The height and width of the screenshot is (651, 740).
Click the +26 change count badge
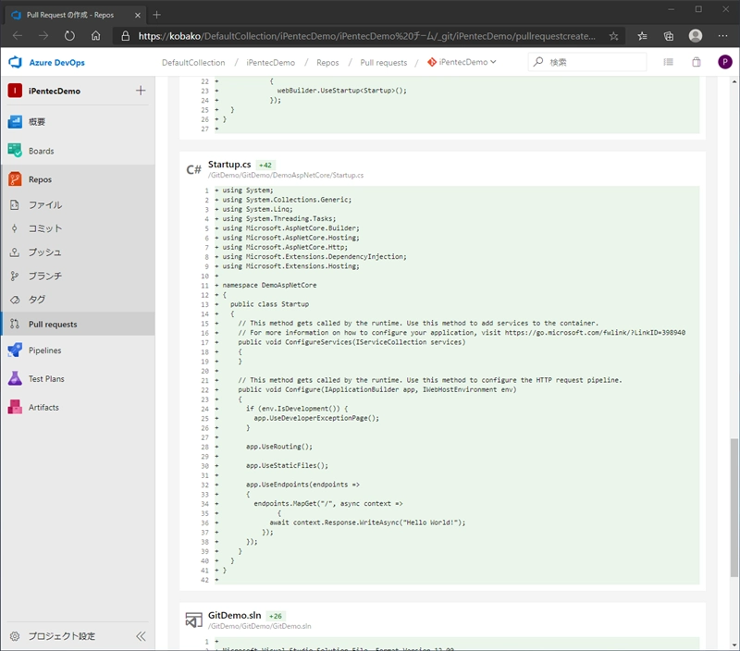[x=275, y=616]
